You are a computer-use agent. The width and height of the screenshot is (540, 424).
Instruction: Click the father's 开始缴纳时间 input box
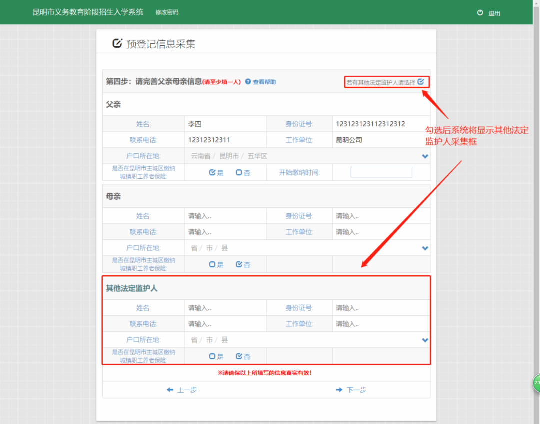tap(381, 172)
